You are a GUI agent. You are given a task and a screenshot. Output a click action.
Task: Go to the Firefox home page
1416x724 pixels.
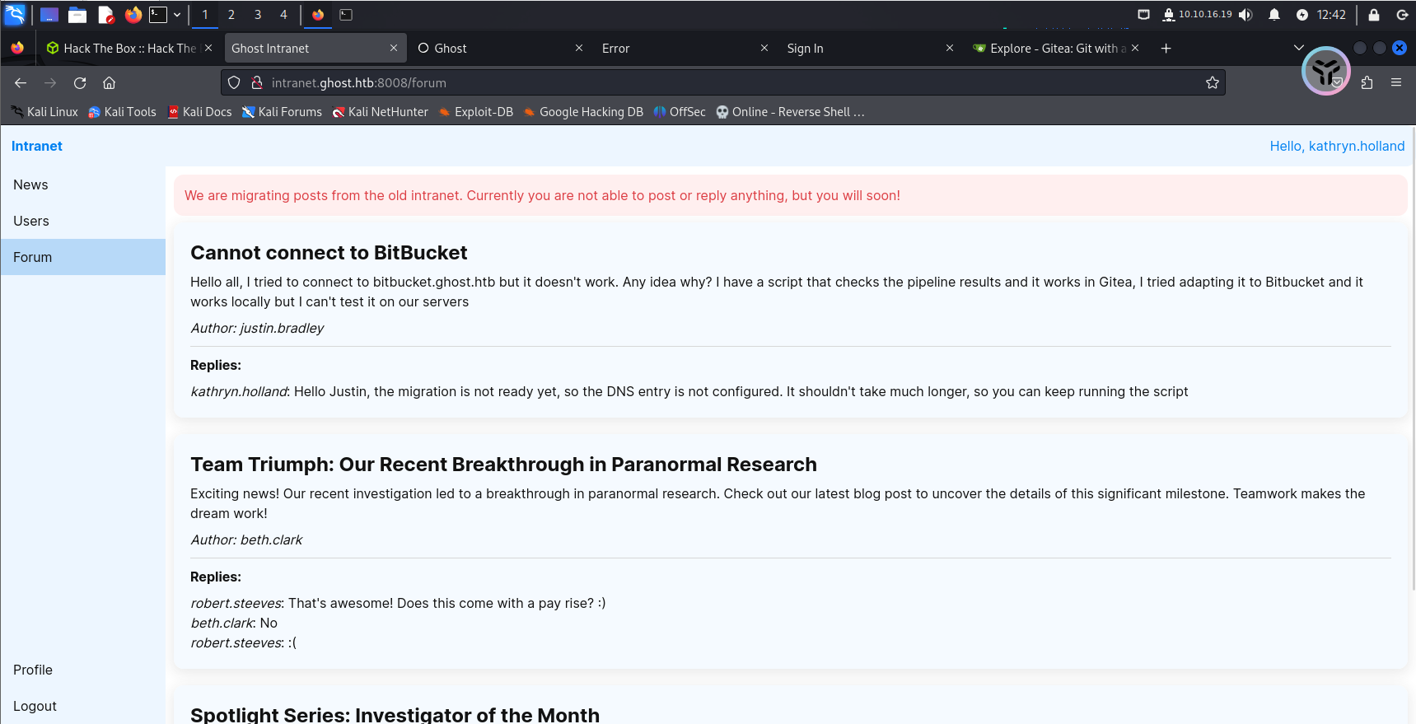(109, 83)
